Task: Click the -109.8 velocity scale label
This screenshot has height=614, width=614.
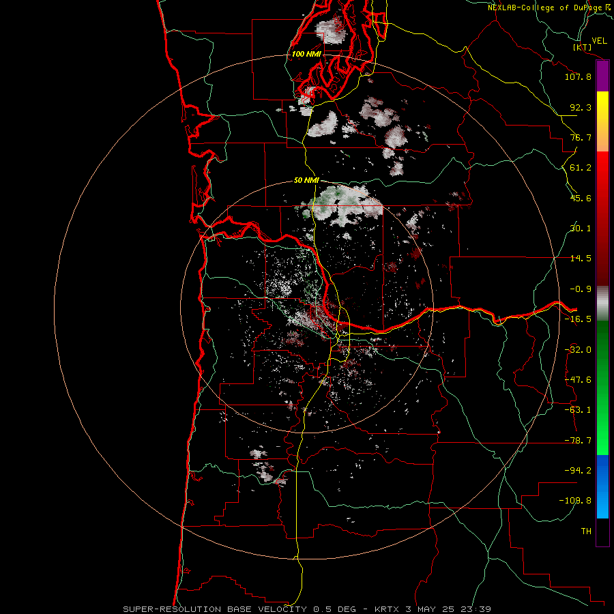Action: coord(575,501)
